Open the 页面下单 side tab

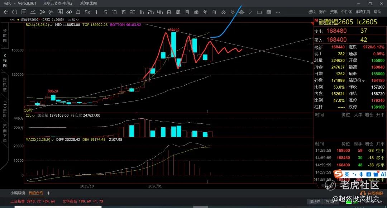tap(5, 133)
